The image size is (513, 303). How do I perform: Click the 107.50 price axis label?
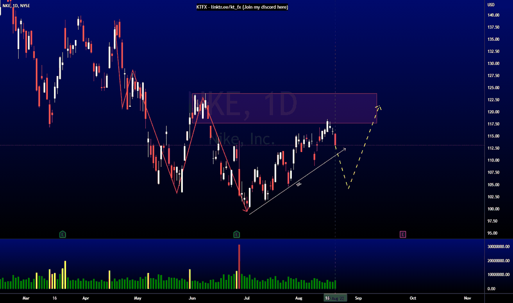[x=493, y=172]
